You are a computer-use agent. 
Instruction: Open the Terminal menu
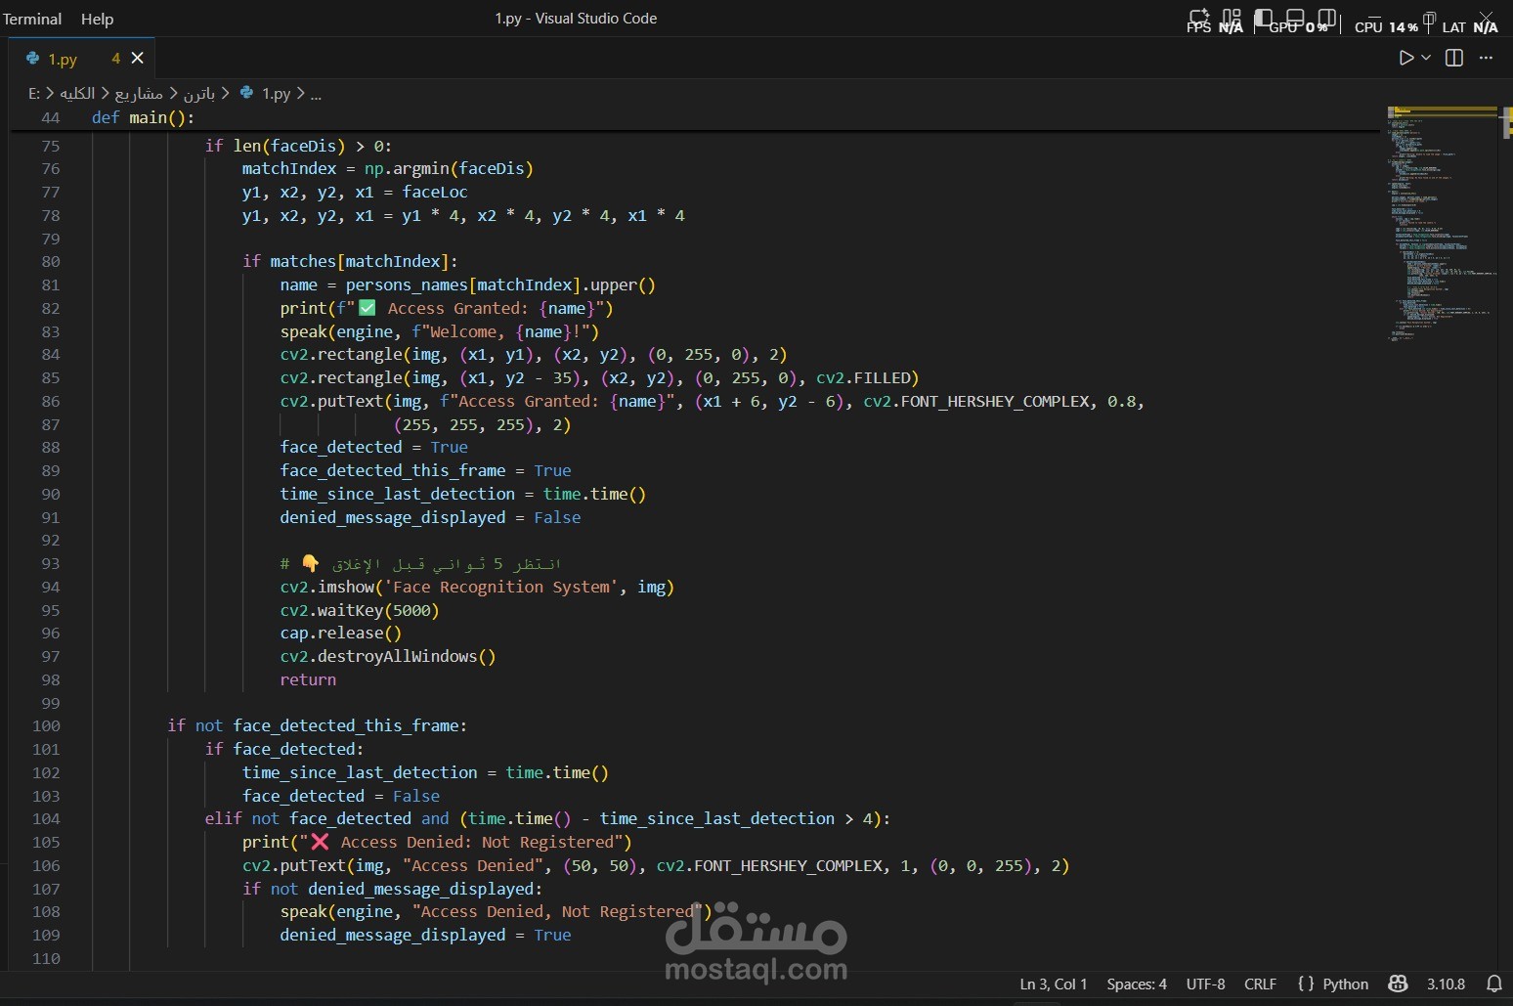33,19
